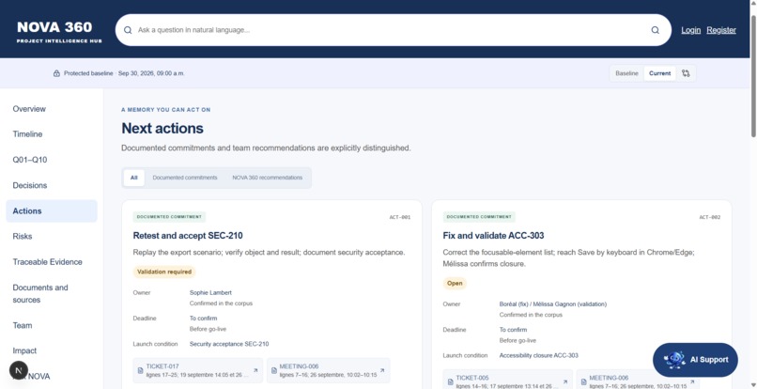Viewport: 757px width, 389px height.
Task: Open external arrow on ACT-001 MEETING-006
Action: 382,370
